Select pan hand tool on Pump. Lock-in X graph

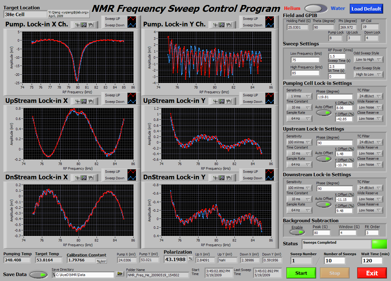pyautogui.click(x=91, y=25)
